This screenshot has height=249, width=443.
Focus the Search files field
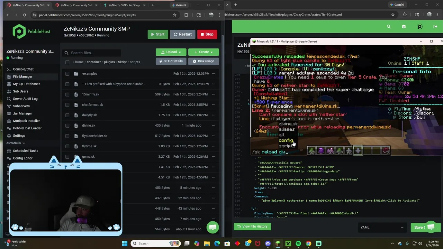tap(92, 53)
